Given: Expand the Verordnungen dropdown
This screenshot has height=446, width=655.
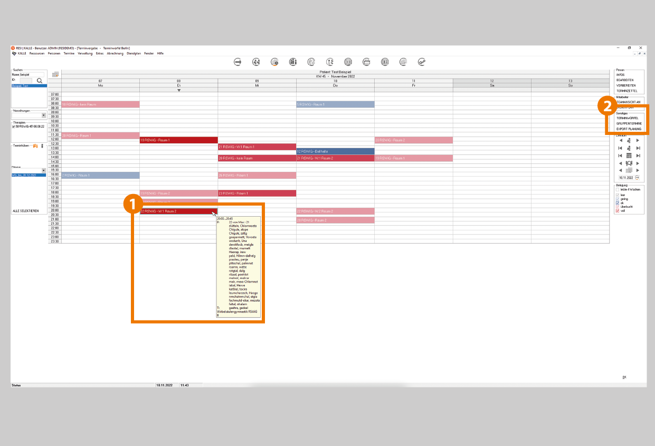Looking at the screenshot, I should (44, 115).
